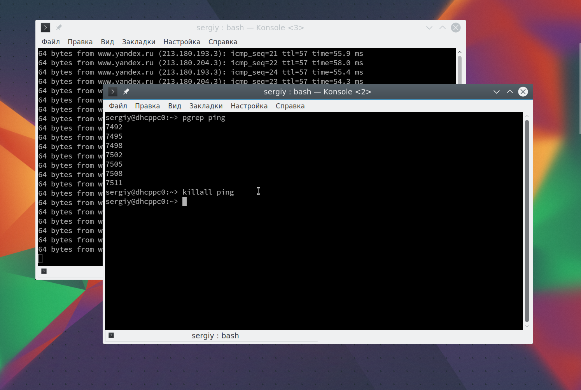Image resolution: width=581 pixels, height=390 pixels.
Task: Maximize Konsole <3> using the up chevron
Action: [443, 28]
